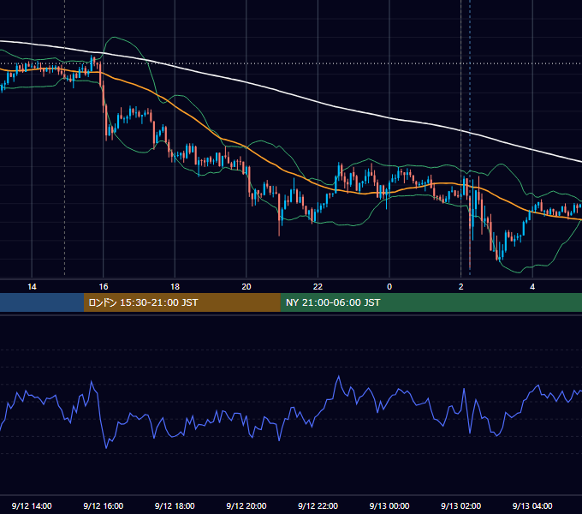
Task: Click the 9/13 04:00 date label
Action: (532, 505)
